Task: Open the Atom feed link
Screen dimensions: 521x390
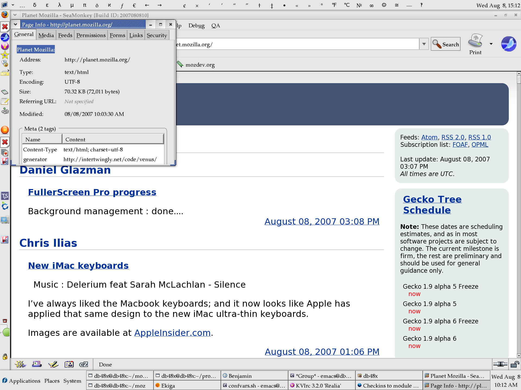Action: [429, 137]
